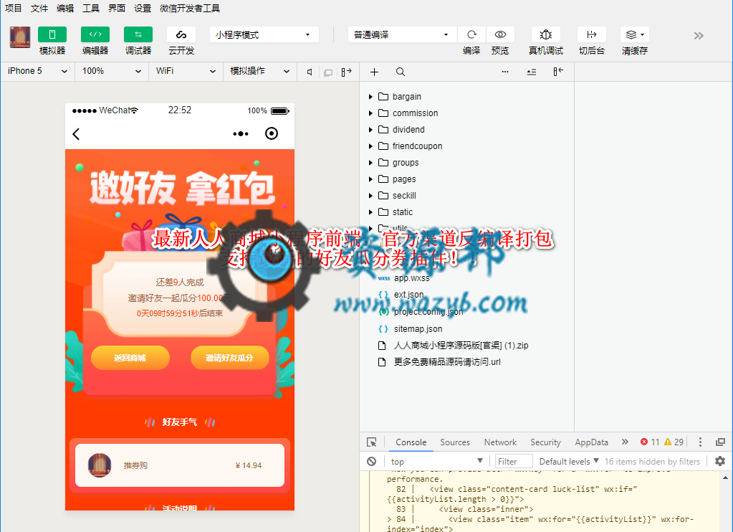Click the hide file tree panel icon

[x=558, y=72]
